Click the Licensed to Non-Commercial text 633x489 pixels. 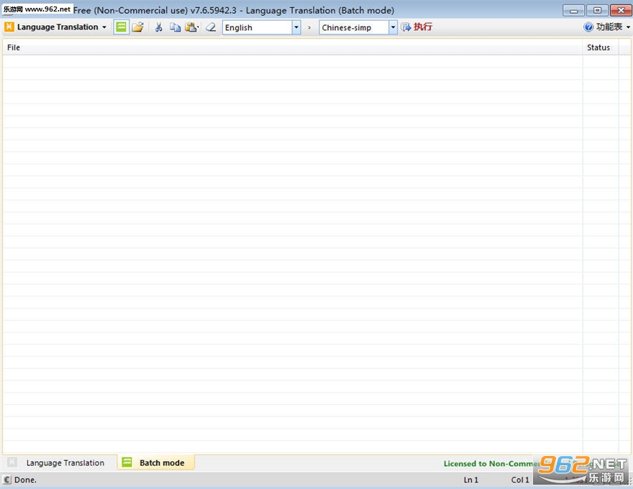pyautogui.click(x=492, y=464)
